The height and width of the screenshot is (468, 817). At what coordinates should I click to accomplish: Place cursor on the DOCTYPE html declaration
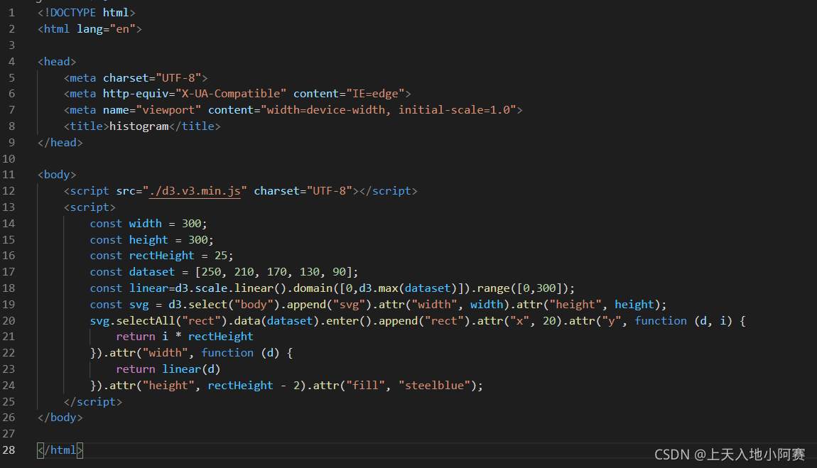coord(87,13)
